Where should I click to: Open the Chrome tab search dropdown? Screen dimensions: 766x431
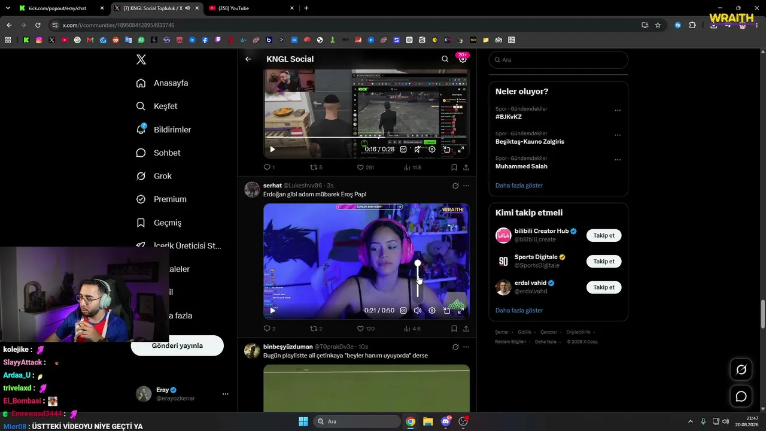click(8, 8)
